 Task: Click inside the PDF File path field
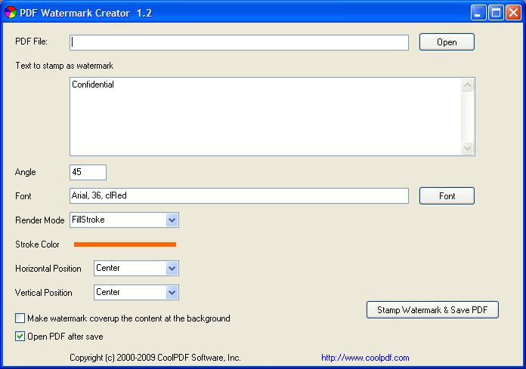coord(239,42)
